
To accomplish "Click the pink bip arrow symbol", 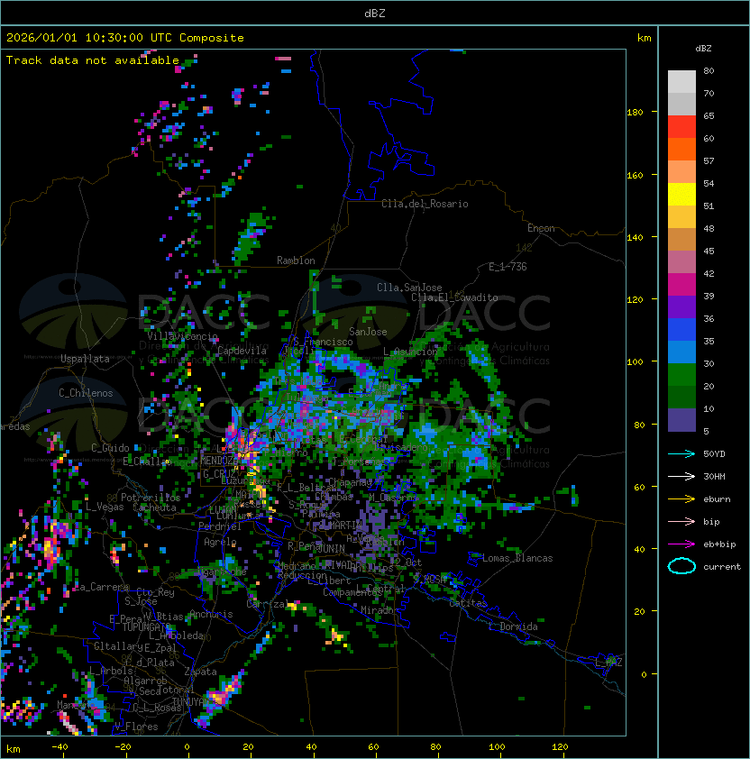I will click(681, 521).
